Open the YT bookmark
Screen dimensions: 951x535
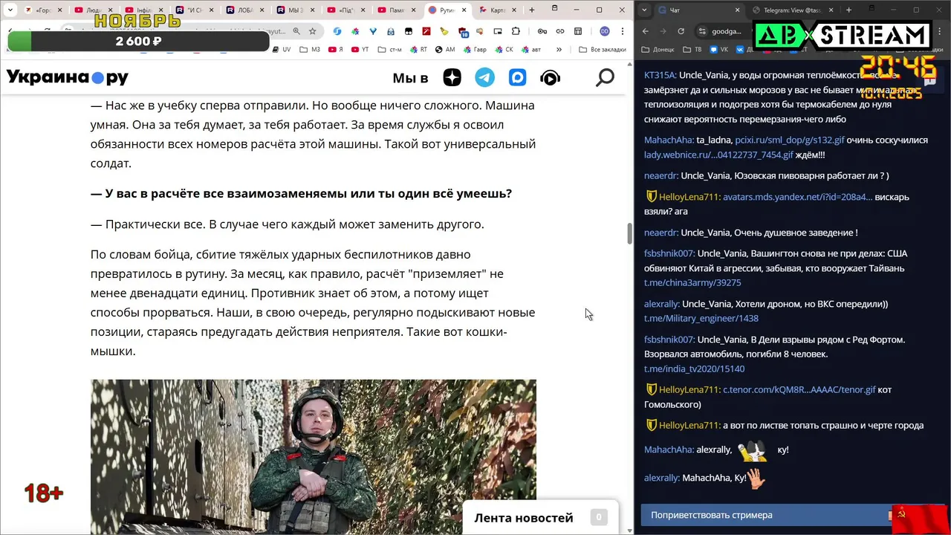[x=360, y=49]
